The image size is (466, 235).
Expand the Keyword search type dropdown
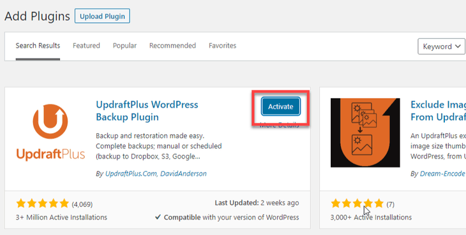(x=441, y=46)
